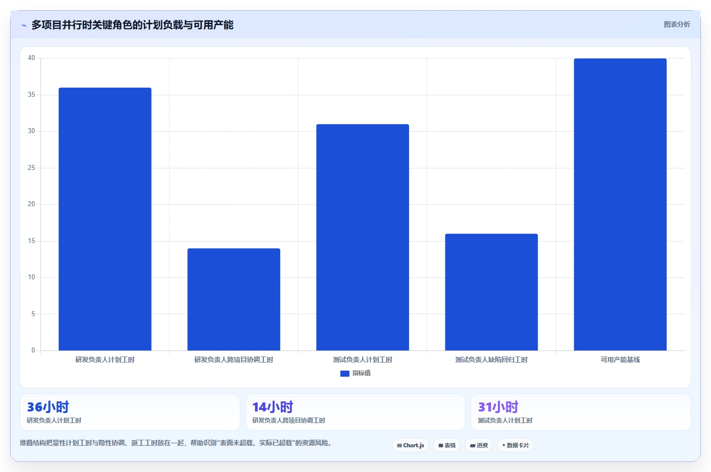Image resolution: width=711 pixels, height=472 pixels.
Task: Click the 研发负责人跨项目协调工时 bar
Action: (x=234, y=300)
